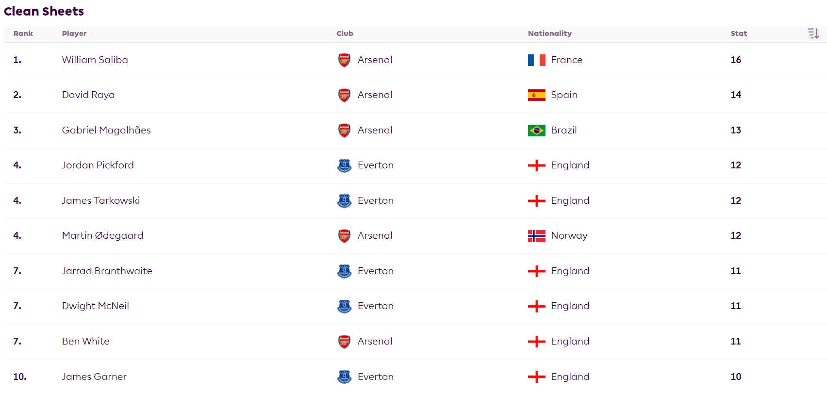Open David Raya's player page
Viewport: 827px width, 394px height.
[88, 95]
